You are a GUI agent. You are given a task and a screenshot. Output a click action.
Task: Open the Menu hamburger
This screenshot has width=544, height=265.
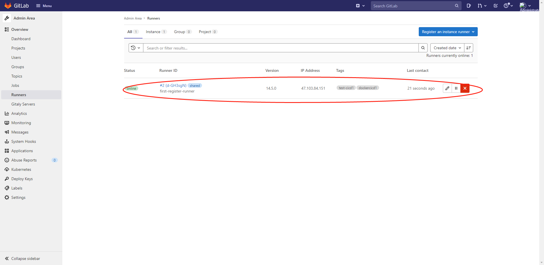click(x=44, y=6)
